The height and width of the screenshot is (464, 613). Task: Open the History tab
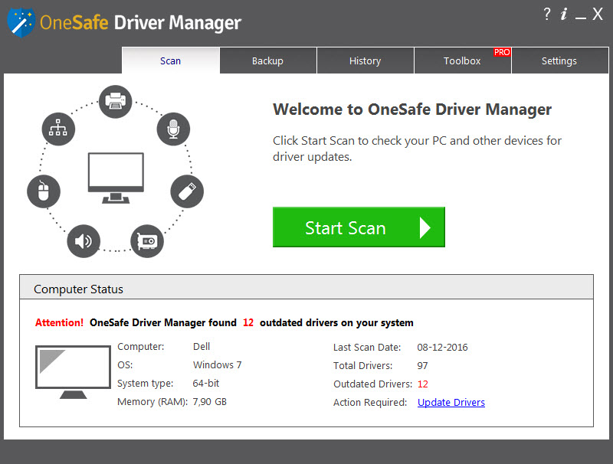coord(365,60)
